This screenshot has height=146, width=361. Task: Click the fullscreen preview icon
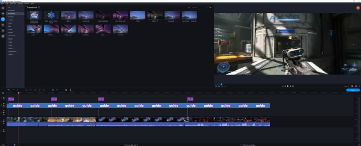(x=356, y=86)
